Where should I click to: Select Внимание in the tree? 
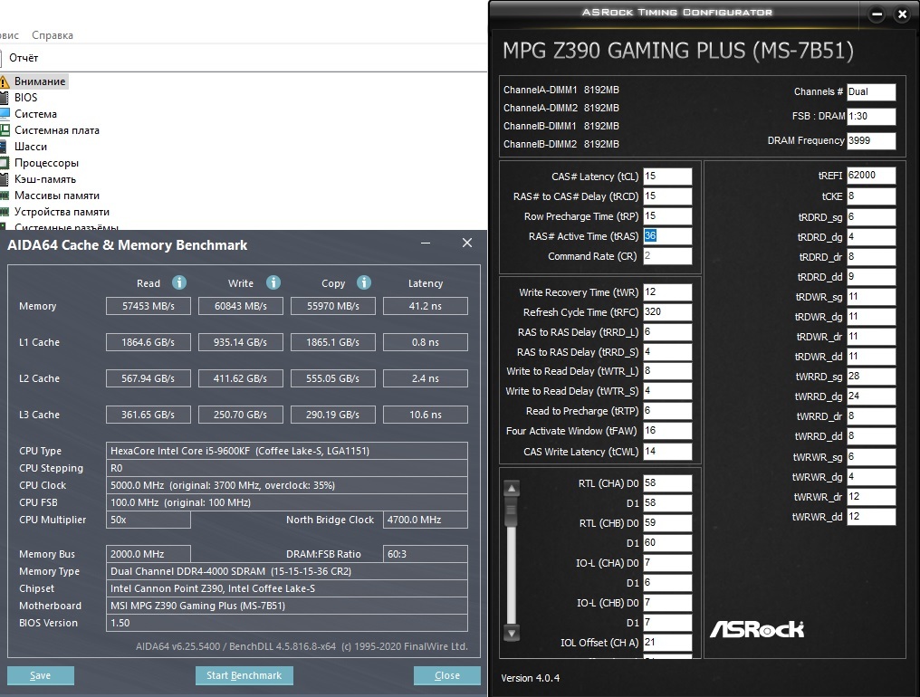40,81
